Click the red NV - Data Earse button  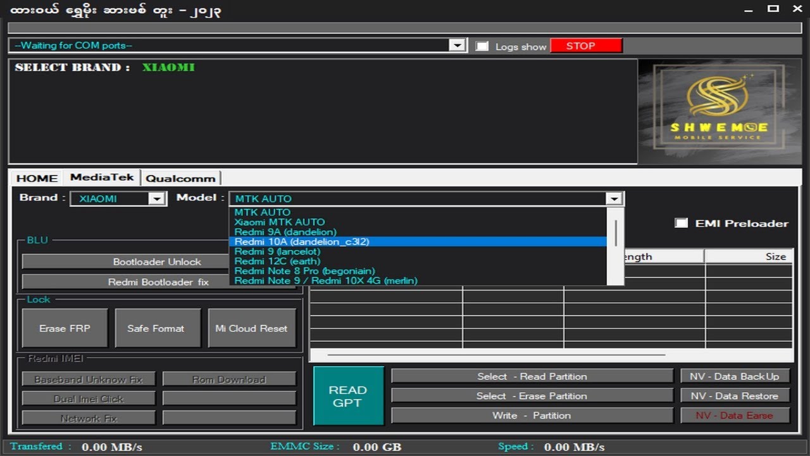pos(735,415)
